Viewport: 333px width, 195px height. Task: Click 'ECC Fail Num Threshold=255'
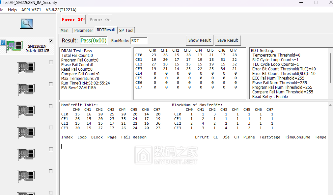(278, 78)
